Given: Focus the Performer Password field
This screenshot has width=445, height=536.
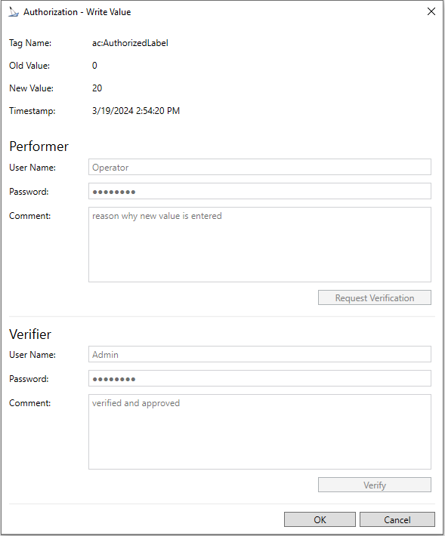Looking at the screenshot, I should pyautogui.click(x=260, y=191).
